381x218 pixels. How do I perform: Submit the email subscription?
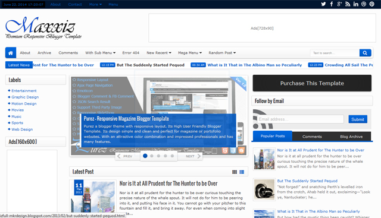point(358,119)
